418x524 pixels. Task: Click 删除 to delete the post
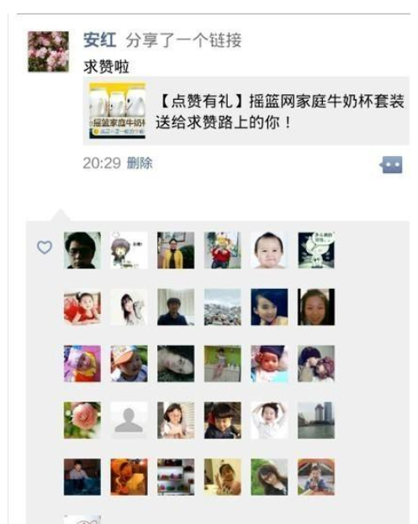(140, 164)
